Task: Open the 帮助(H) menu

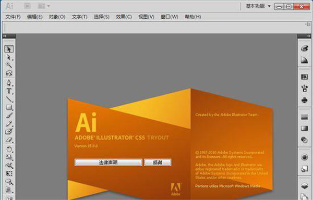Action: [193, 17]
